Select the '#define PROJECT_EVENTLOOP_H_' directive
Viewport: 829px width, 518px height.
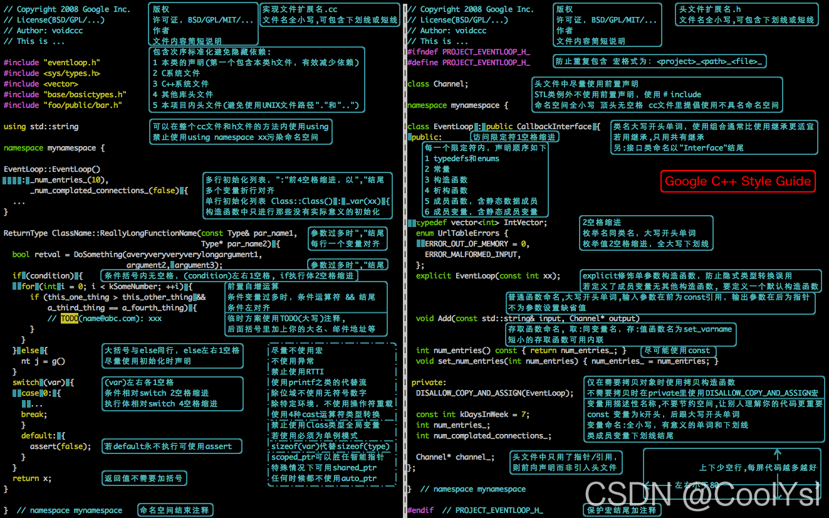(x=469, y=63)
